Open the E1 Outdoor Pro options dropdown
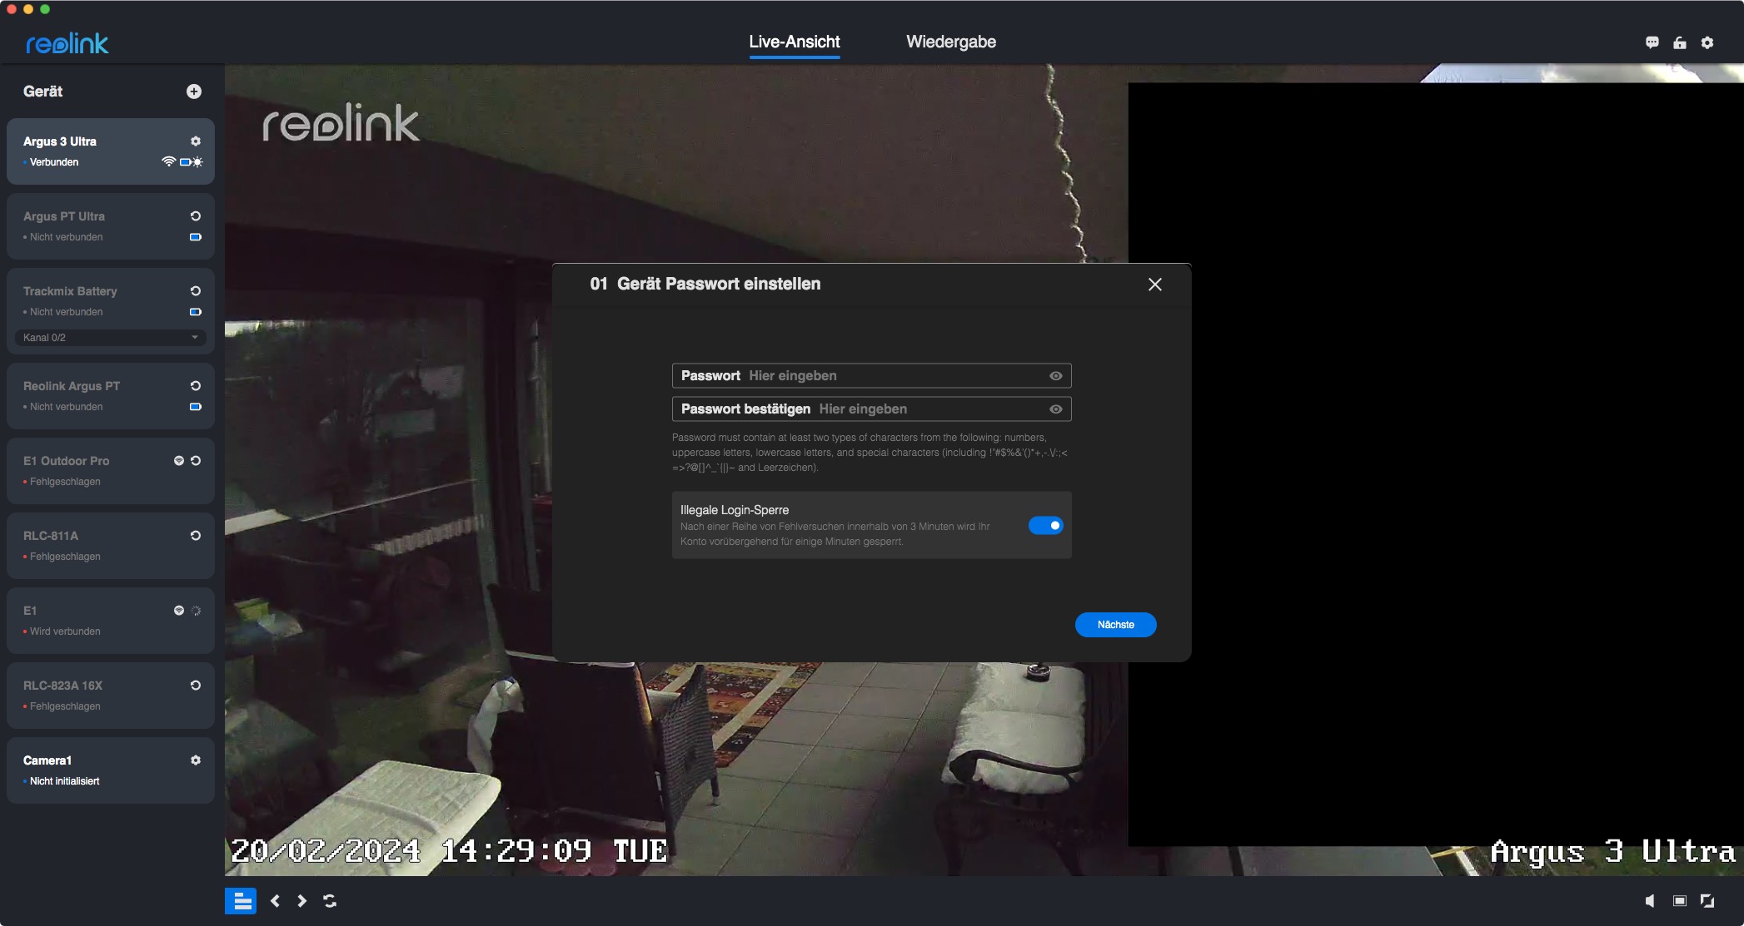The image size is (1744, 926). pyautogui.click(x=178, y=461)
